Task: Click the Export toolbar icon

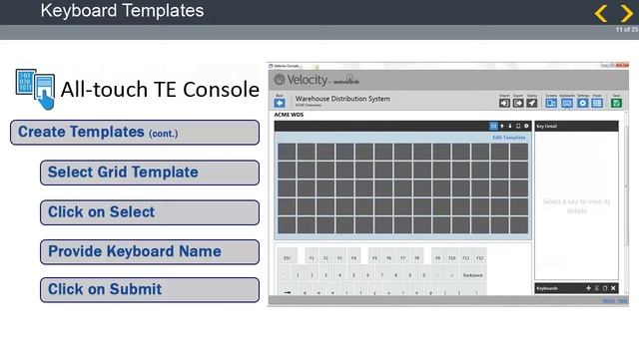Action: pos(518,103)
